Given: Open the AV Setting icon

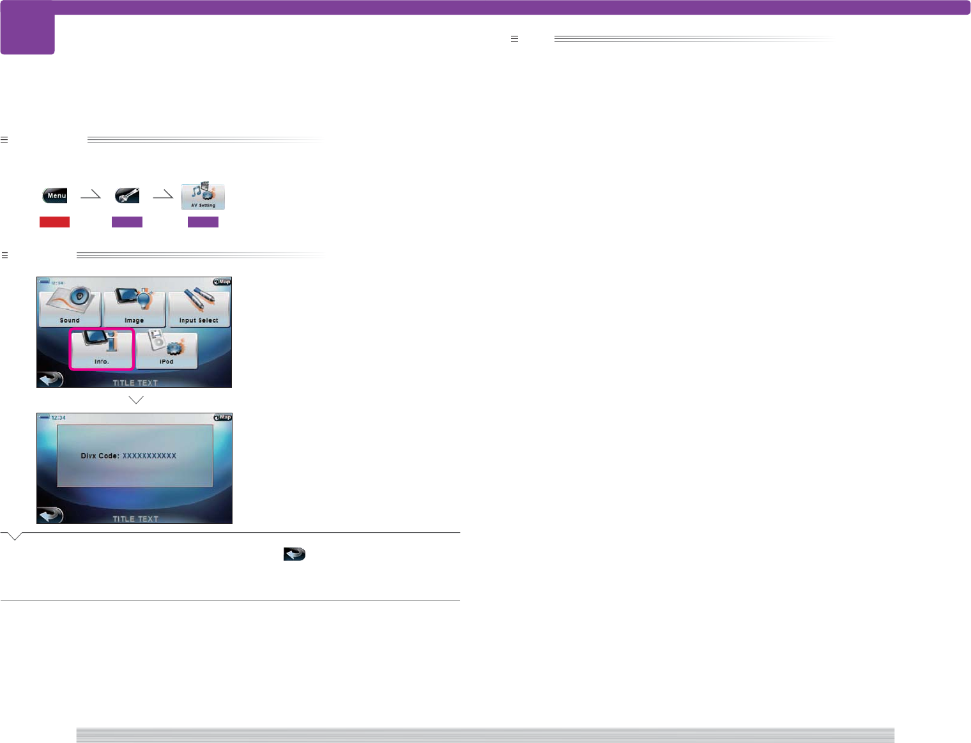Looking at the screenshot, I should [x=203, y=196].
